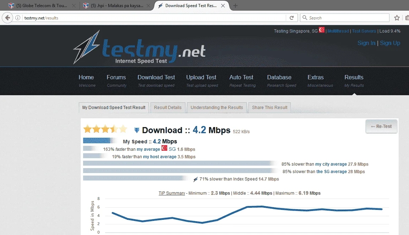Open the Test Servers link
409x235 pixels.
tap(364, 31)
